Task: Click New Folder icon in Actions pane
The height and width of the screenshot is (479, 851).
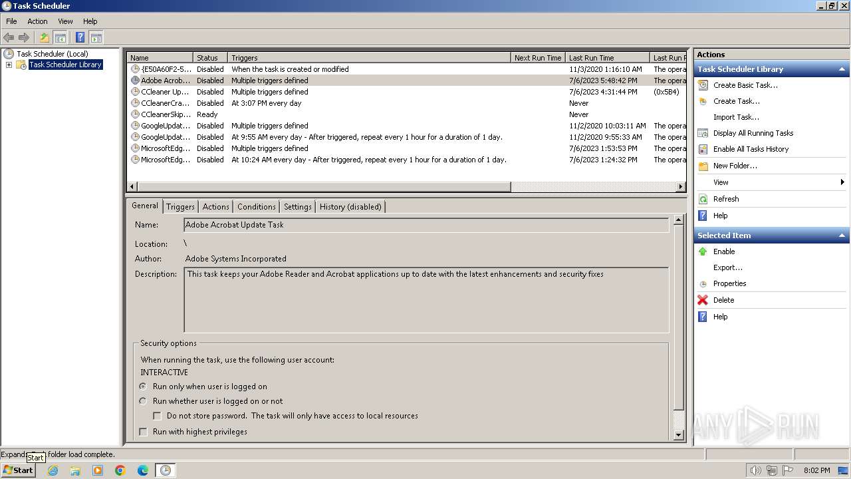Action: pos(703,166)
